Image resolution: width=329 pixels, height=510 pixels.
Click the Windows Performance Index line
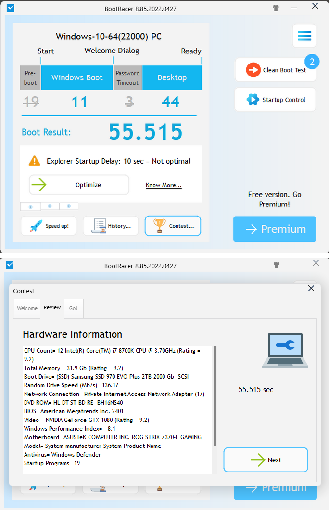click(x=70, y=428)
